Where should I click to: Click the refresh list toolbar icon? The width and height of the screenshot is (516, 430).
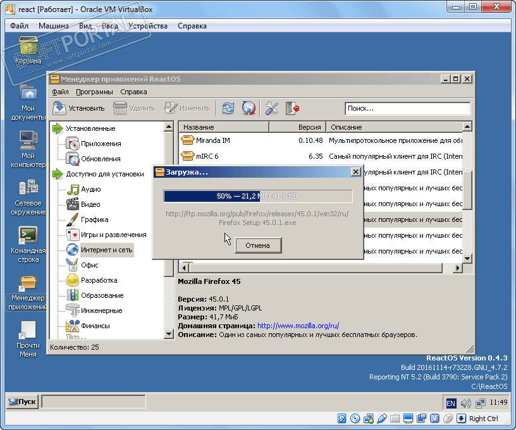point(228,108)
